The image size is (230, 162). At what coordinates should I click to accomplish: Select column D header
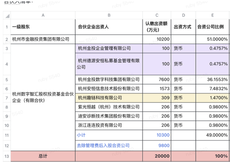(184, 15)
